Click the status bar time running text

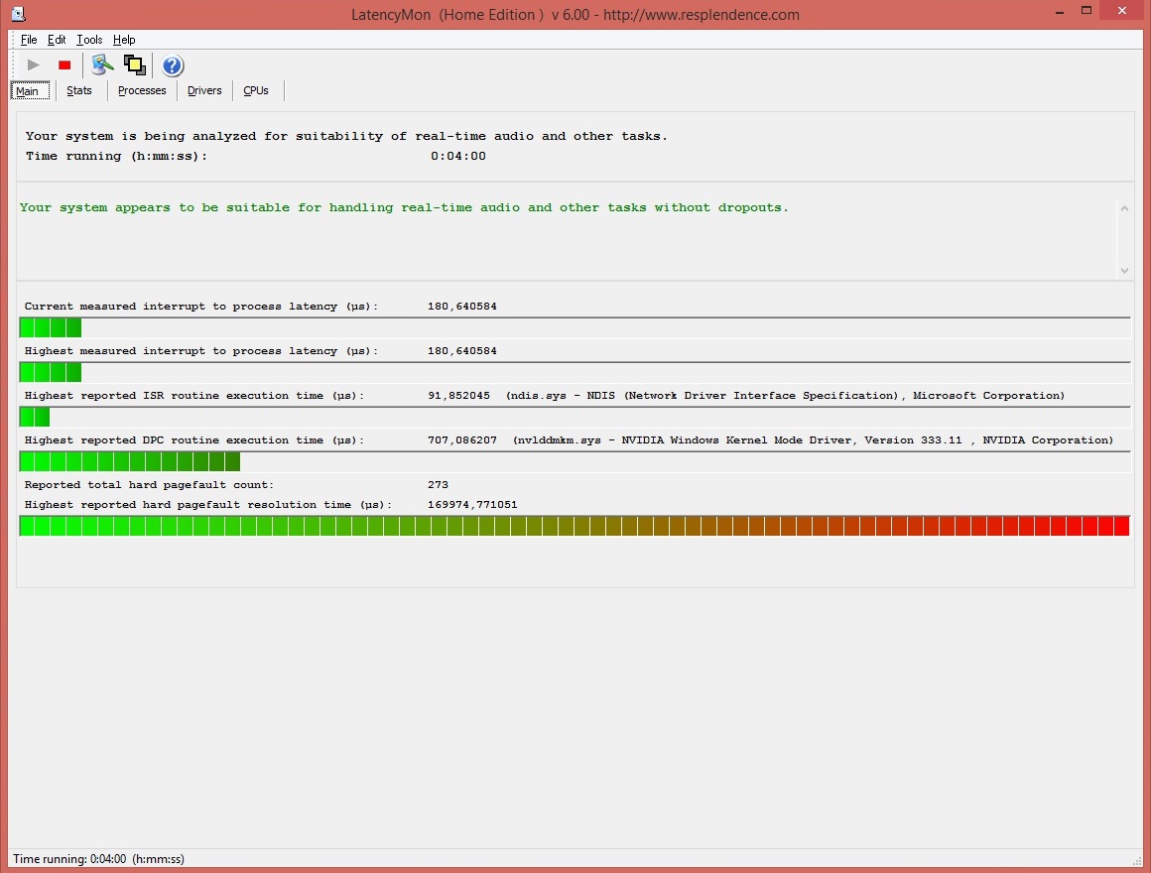98,859
